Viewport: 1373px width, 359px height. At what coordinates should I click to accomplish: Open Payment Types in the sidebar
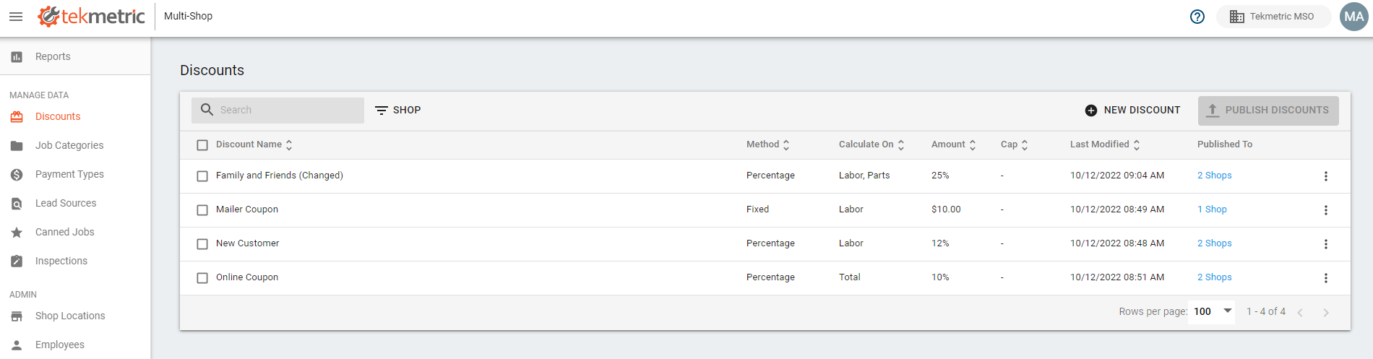point(75,174)
